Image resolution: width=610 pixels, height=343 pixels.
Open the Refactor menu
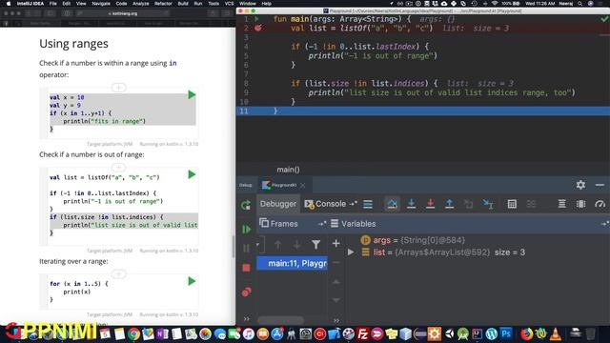(163, 4)
